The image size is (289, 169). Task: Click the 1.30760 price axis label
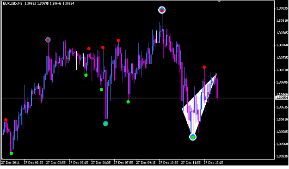(x=282, y=45)
